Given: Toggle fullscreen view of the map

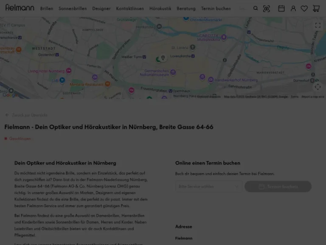Looking at the screenshot, I should tap(318, 26).
